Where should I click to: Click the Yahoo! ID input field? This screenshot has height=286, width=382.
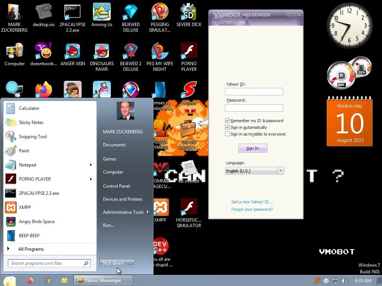254,92
